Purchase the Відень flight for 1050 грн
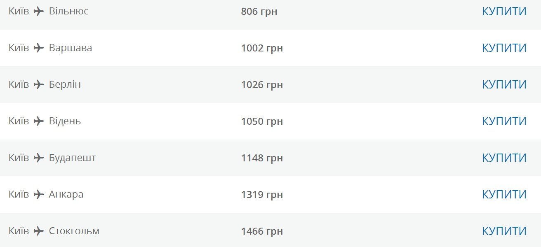Screen dimensions: 541x247 click(x=504, y=121)
